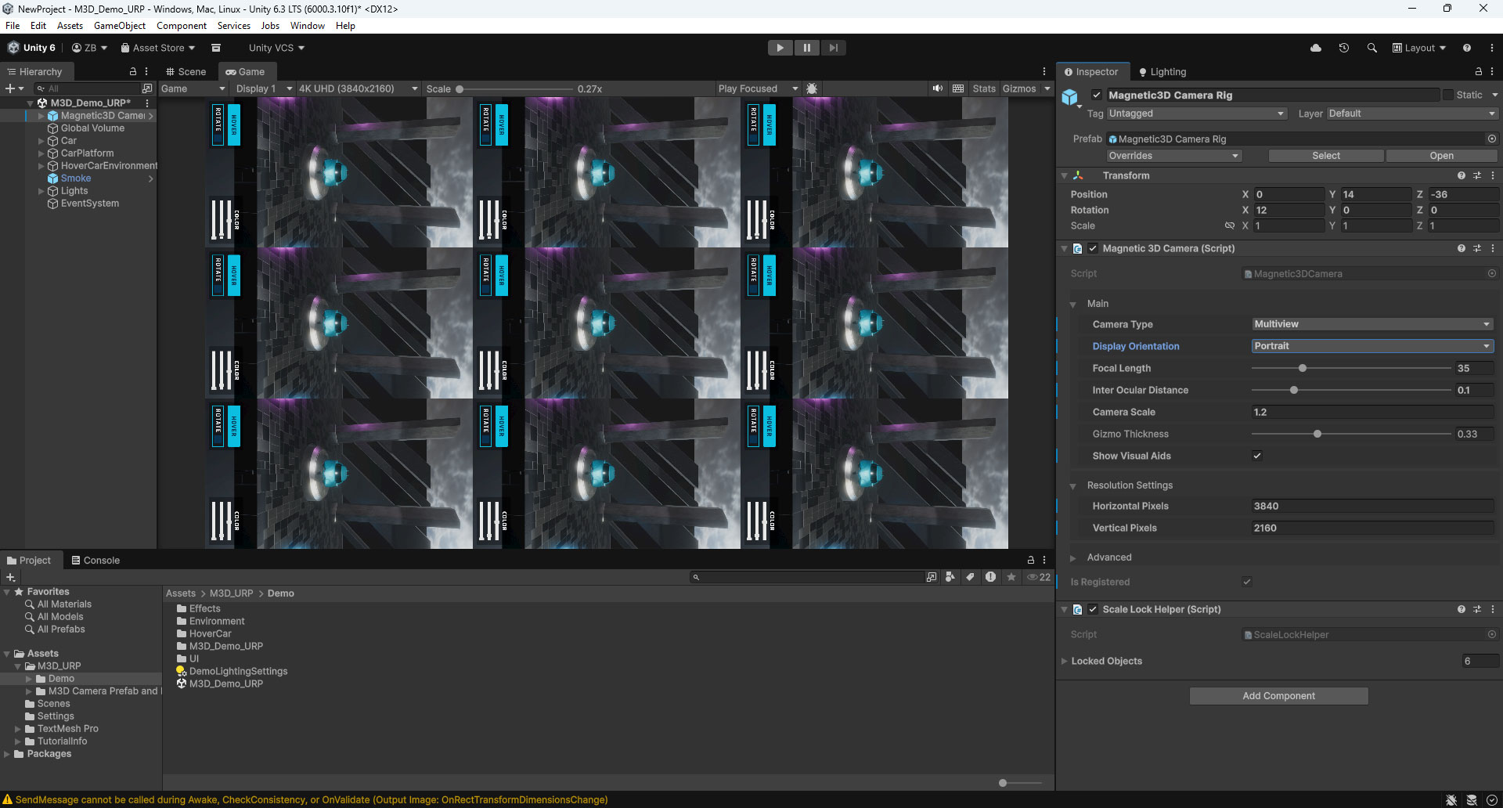Viewport: 1503px width, 808px height.
Task: Mute audio in the Game view
Action: click(x=938, y=88)
